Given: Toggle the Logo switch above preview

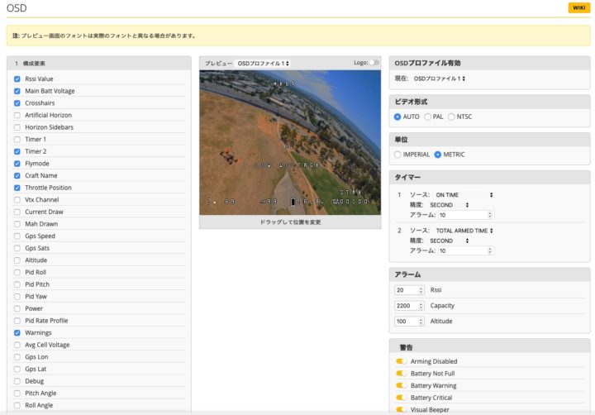Looking at the screenshot, I should click(x=375, y=63).
